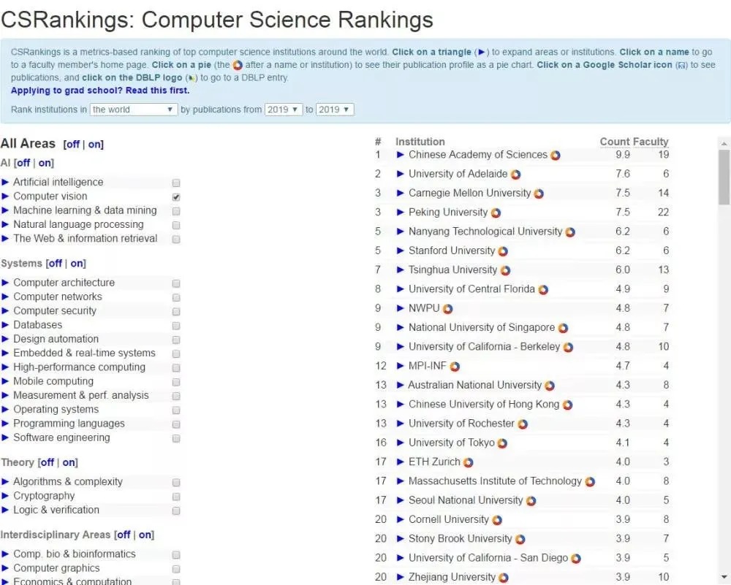731x585 pixels.
Task: Open Seoul National University pie icon
Action: click(531, 501)
